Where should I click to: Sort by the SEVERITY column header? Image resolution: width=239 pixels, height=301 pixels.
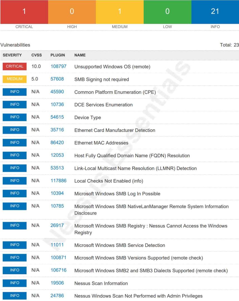[x=12, y=55]
